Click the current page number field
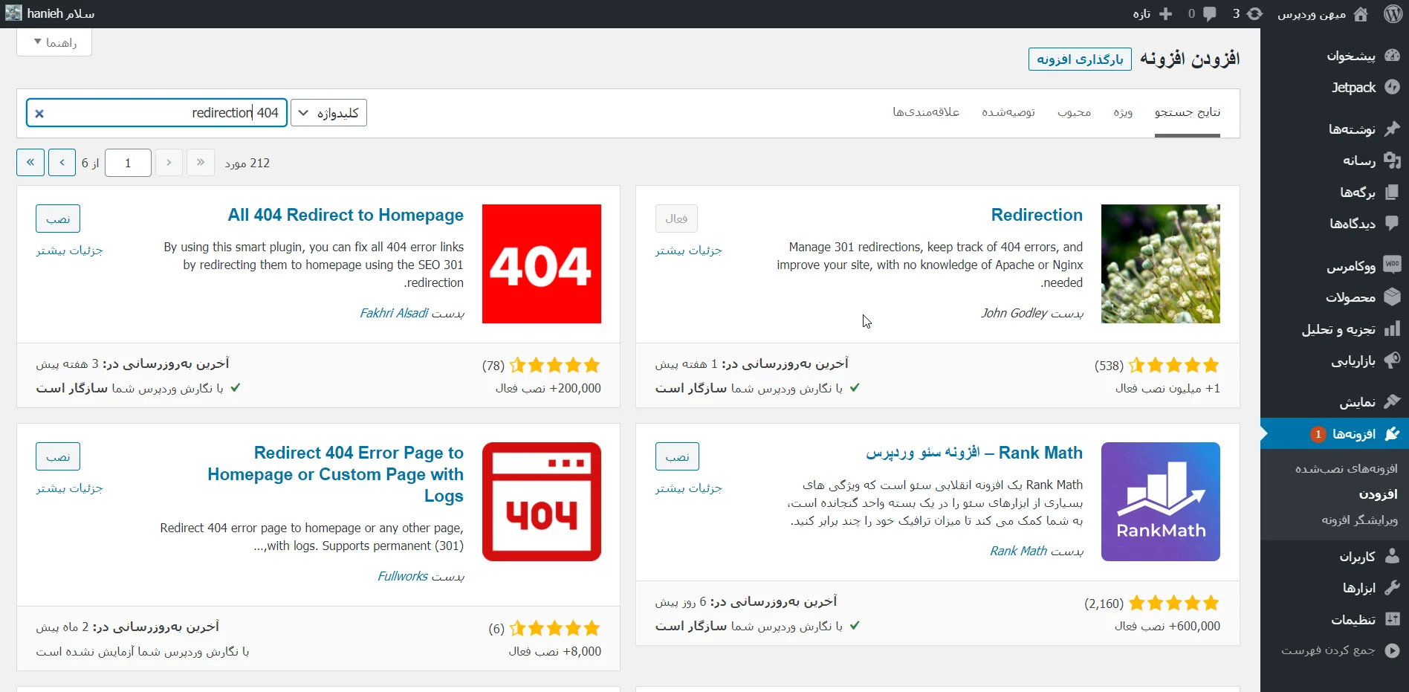 [128, 163]
